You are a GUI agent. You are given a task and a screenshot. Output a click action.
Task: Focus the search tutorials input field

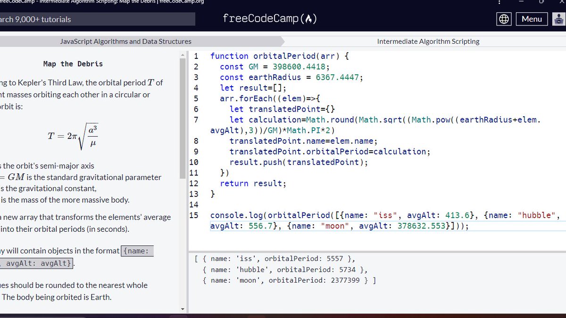tap(97, 19)
